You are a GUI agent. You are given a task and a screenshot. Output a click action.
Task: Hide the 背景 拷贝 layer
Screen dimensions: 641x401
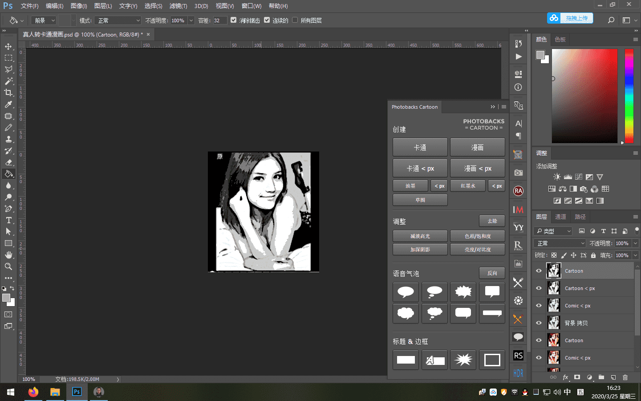click(539, 323)
